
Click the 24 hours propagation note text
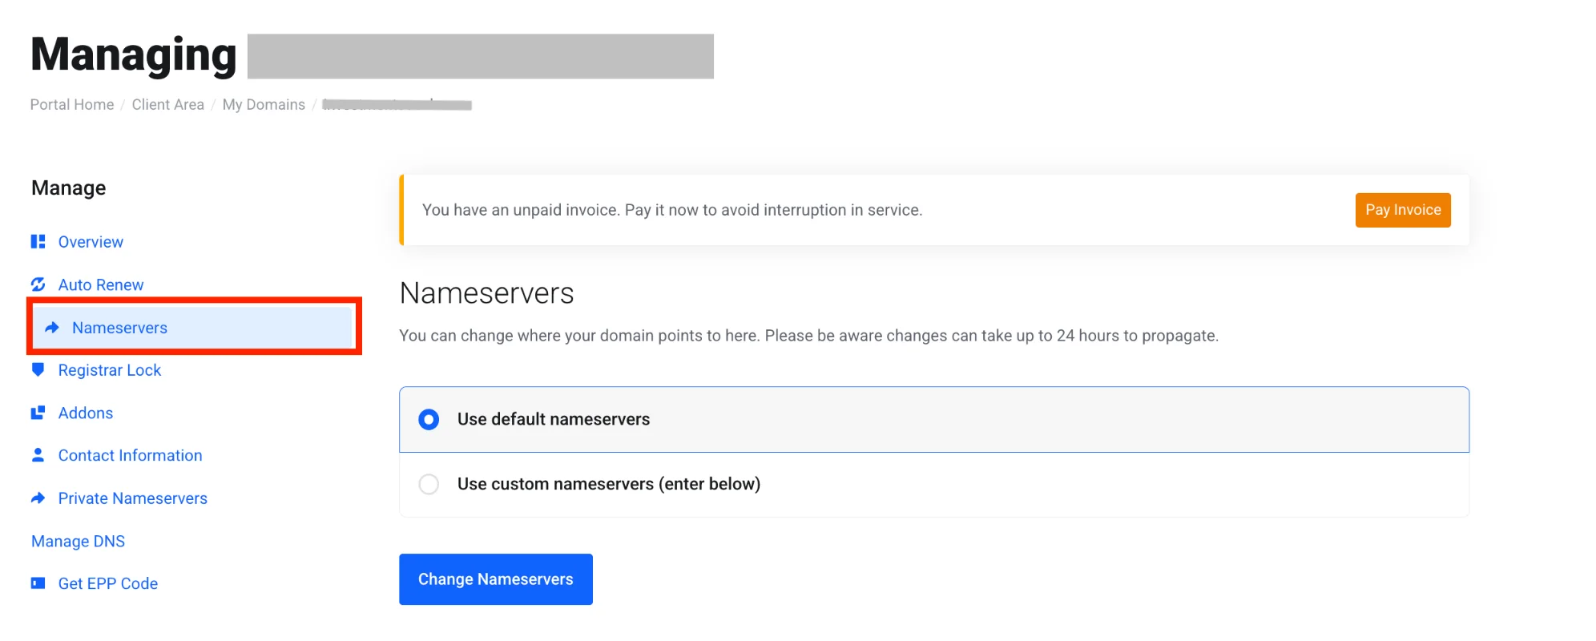click(x=809, y=336)
